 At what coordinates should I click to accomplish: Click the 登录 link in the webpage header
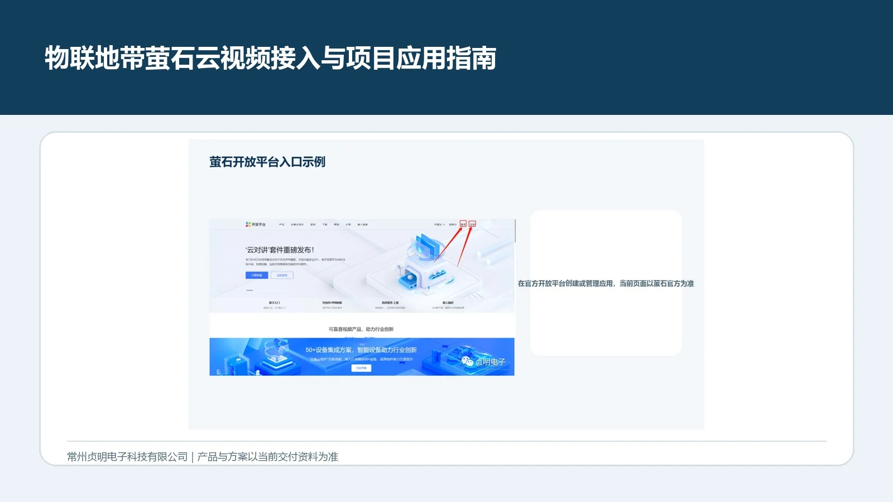(x=463, y=224)
